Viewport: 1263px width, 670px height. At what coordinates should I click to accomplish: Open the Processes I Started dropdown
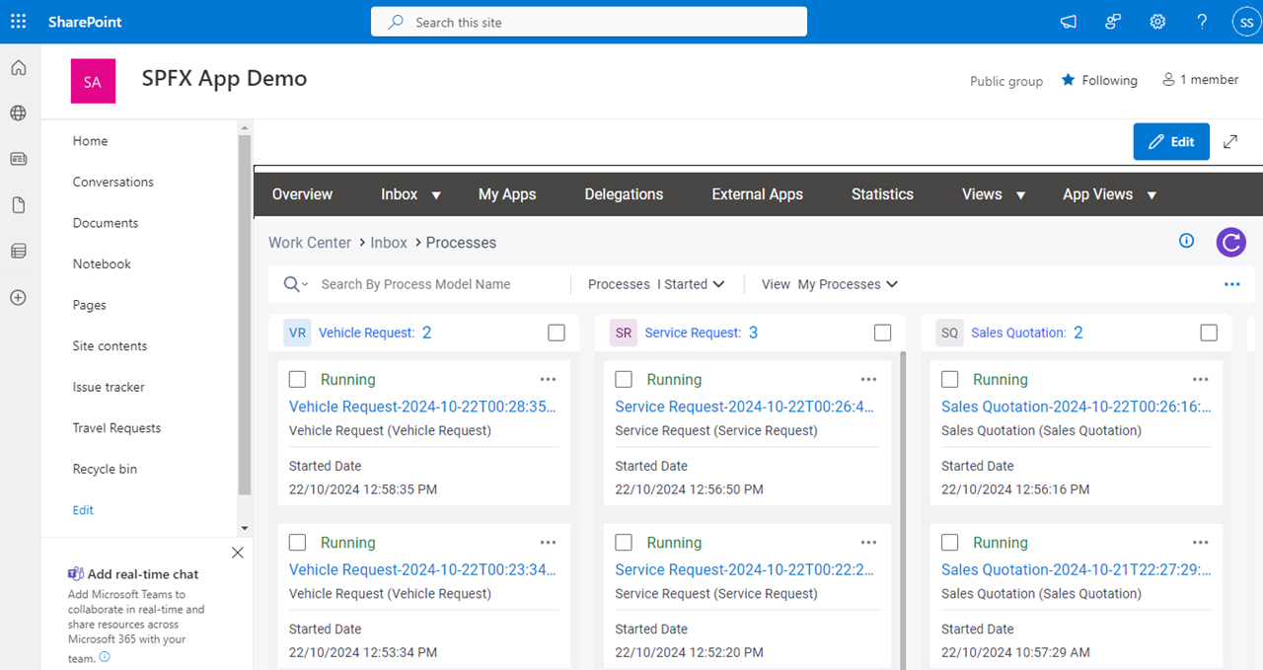[x=656, y=284]
